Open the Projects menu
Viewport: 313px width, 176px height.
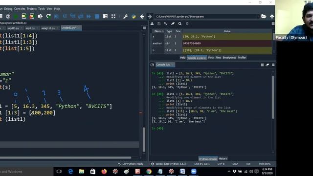[31, 9]
